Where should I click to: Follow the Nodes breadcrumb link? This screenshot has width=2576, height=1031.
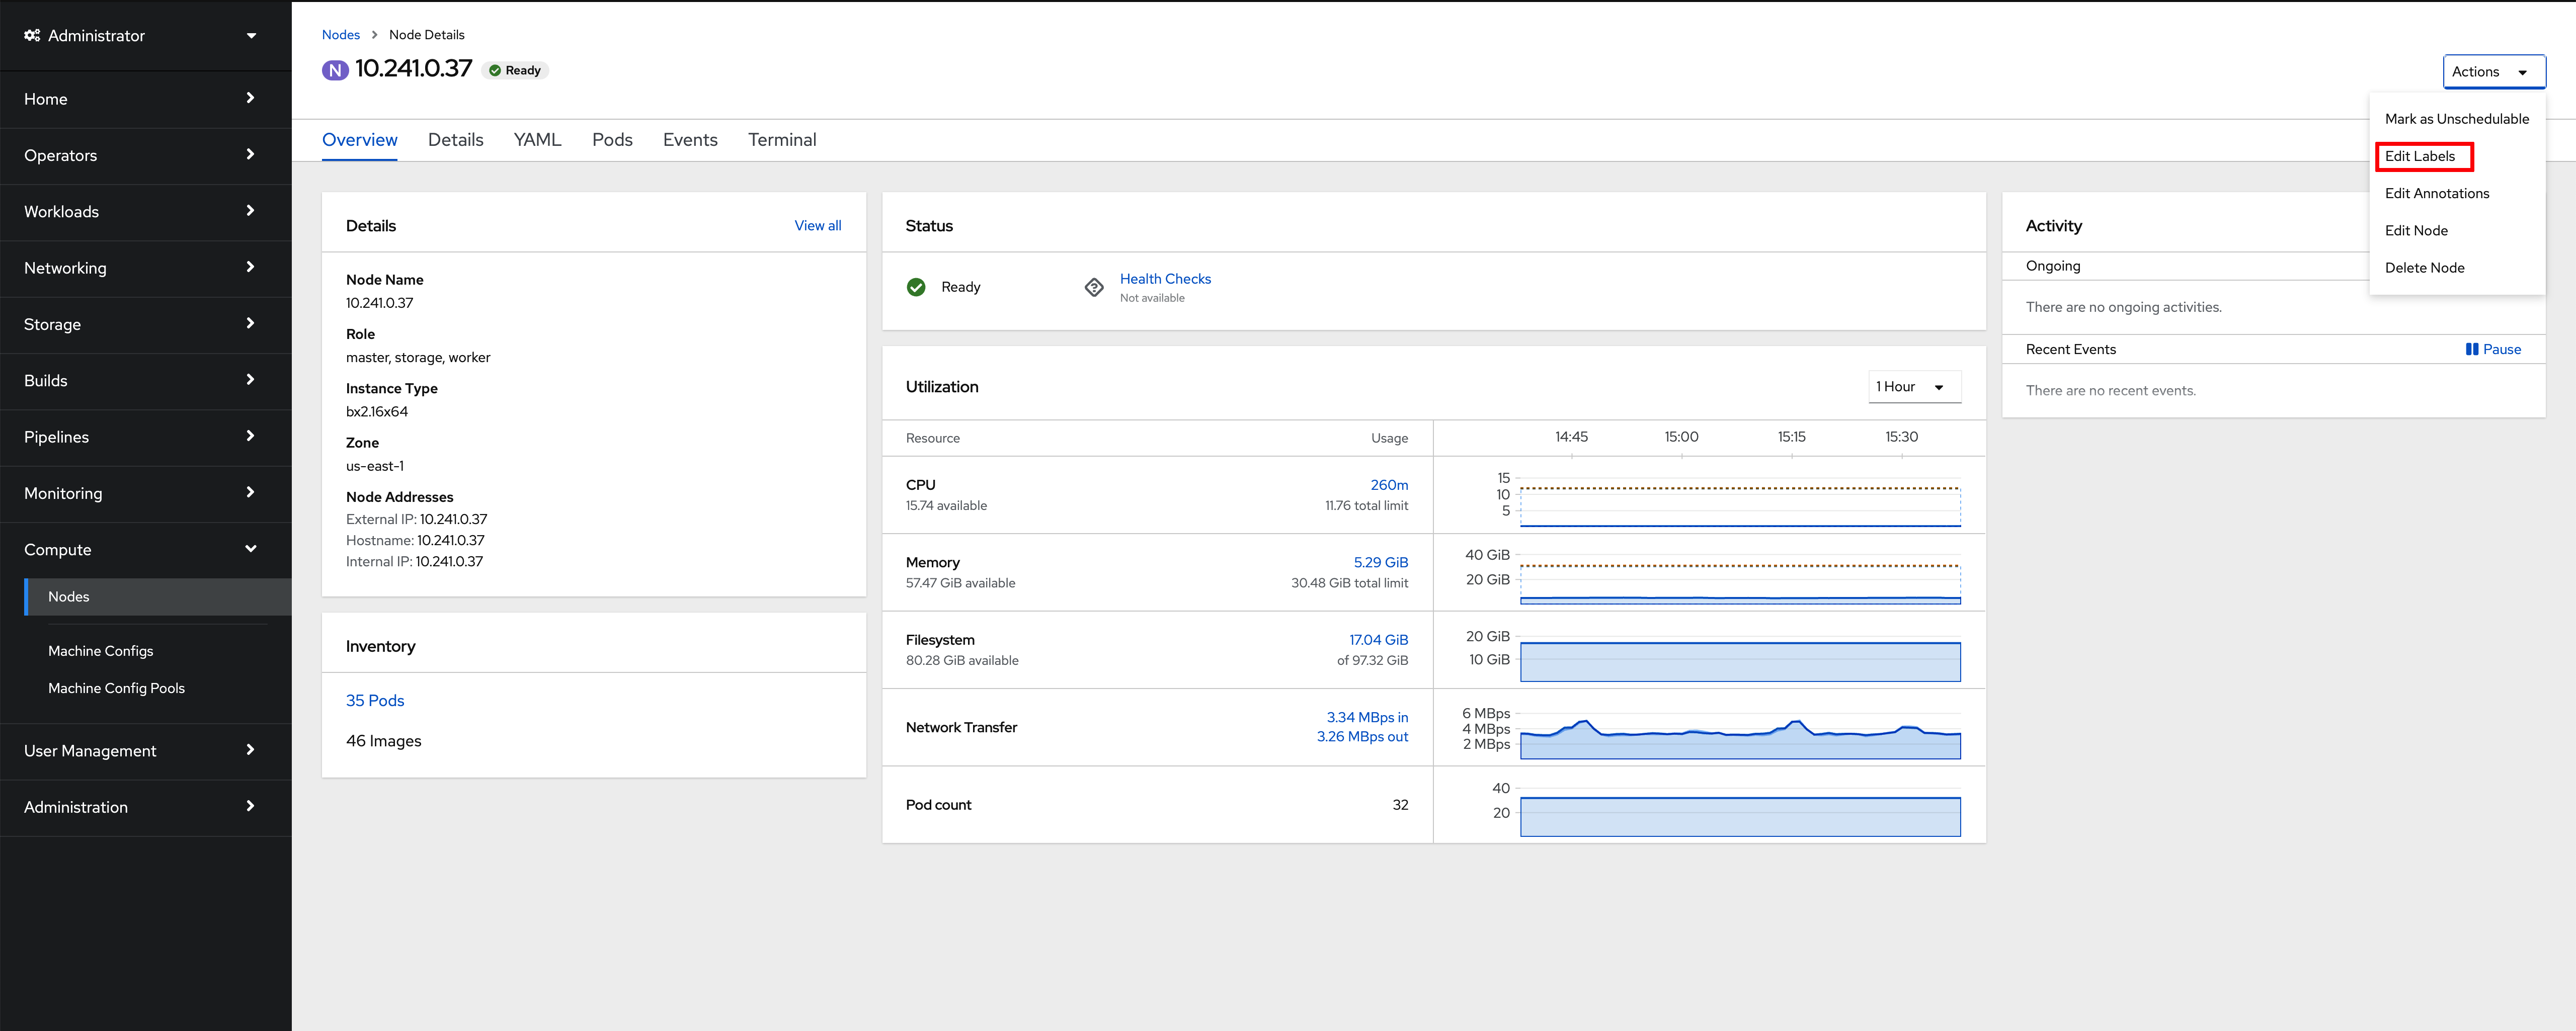coord(341,35)
